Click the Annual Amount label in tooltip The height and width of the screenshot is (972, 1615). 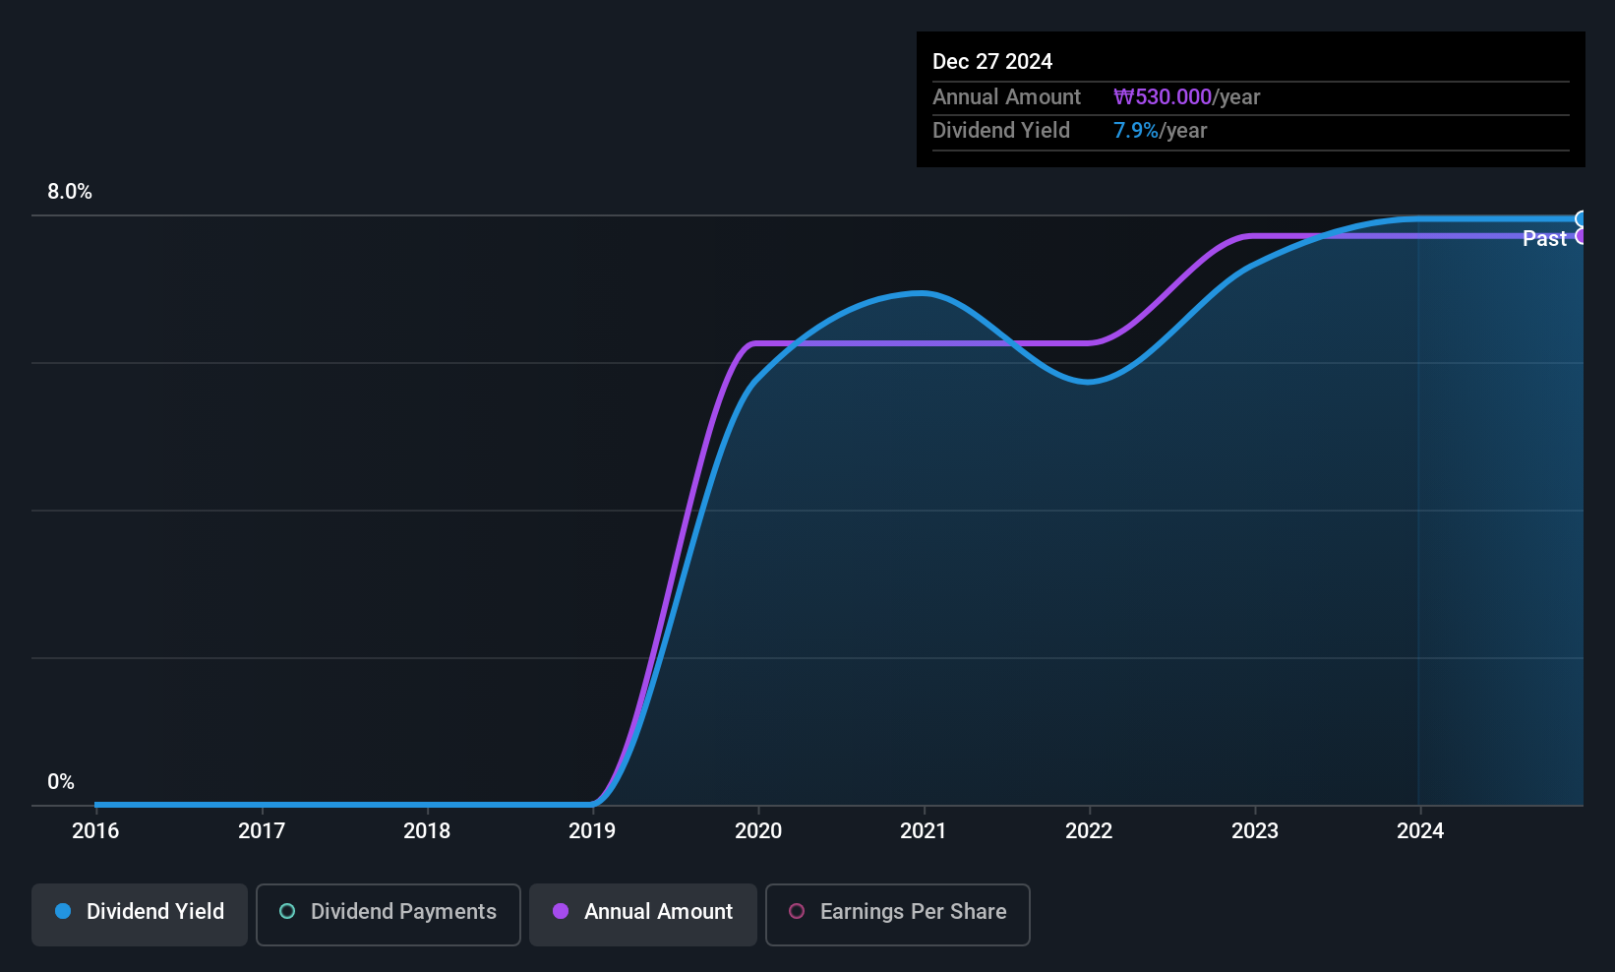click(1006, 97)
